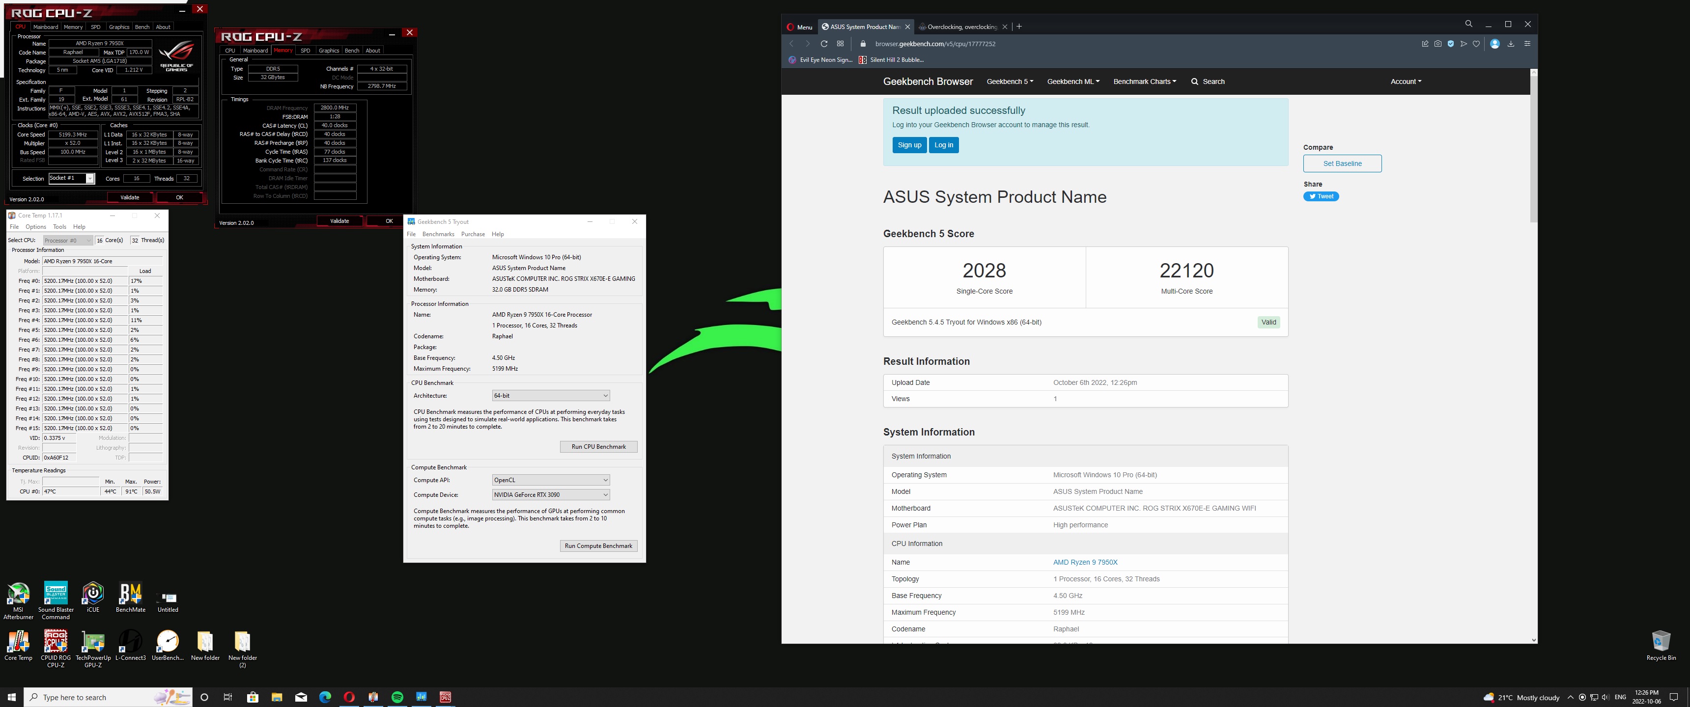Open the Benchmark Charts dropdown
Image resolution: width=1690 pixels, height=707 pixels.
(x=1145, y=82)
